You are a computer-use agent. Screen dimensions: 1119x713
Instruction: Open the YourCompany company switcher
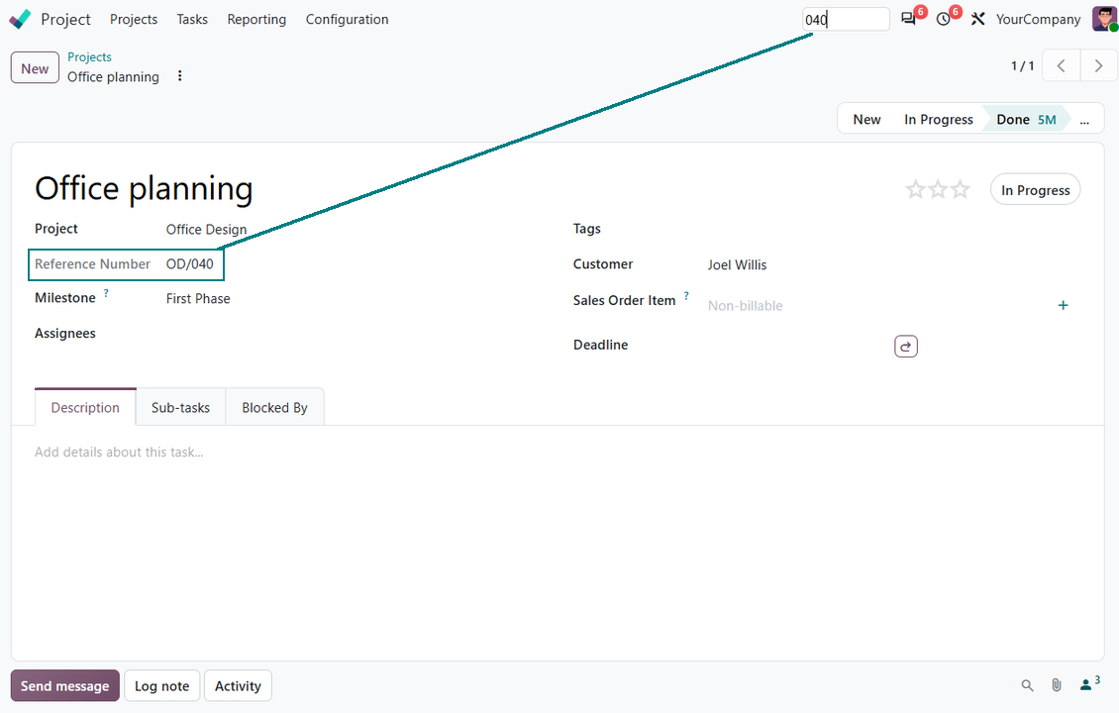point(1038,19)
